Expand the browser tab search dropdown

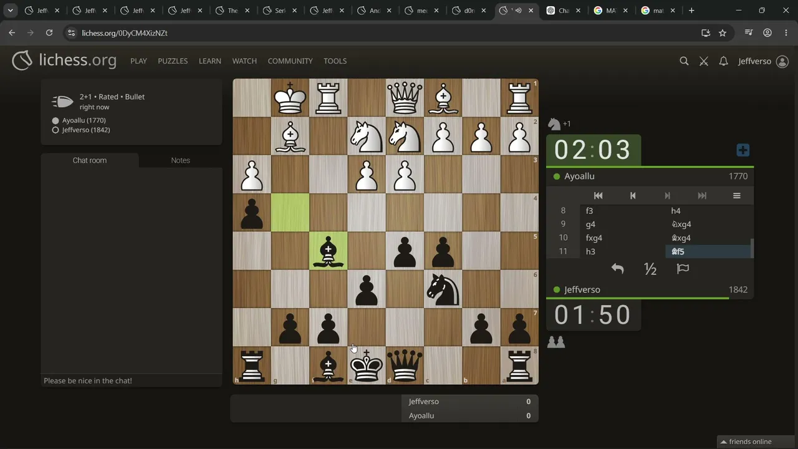(x=11, y=11)
